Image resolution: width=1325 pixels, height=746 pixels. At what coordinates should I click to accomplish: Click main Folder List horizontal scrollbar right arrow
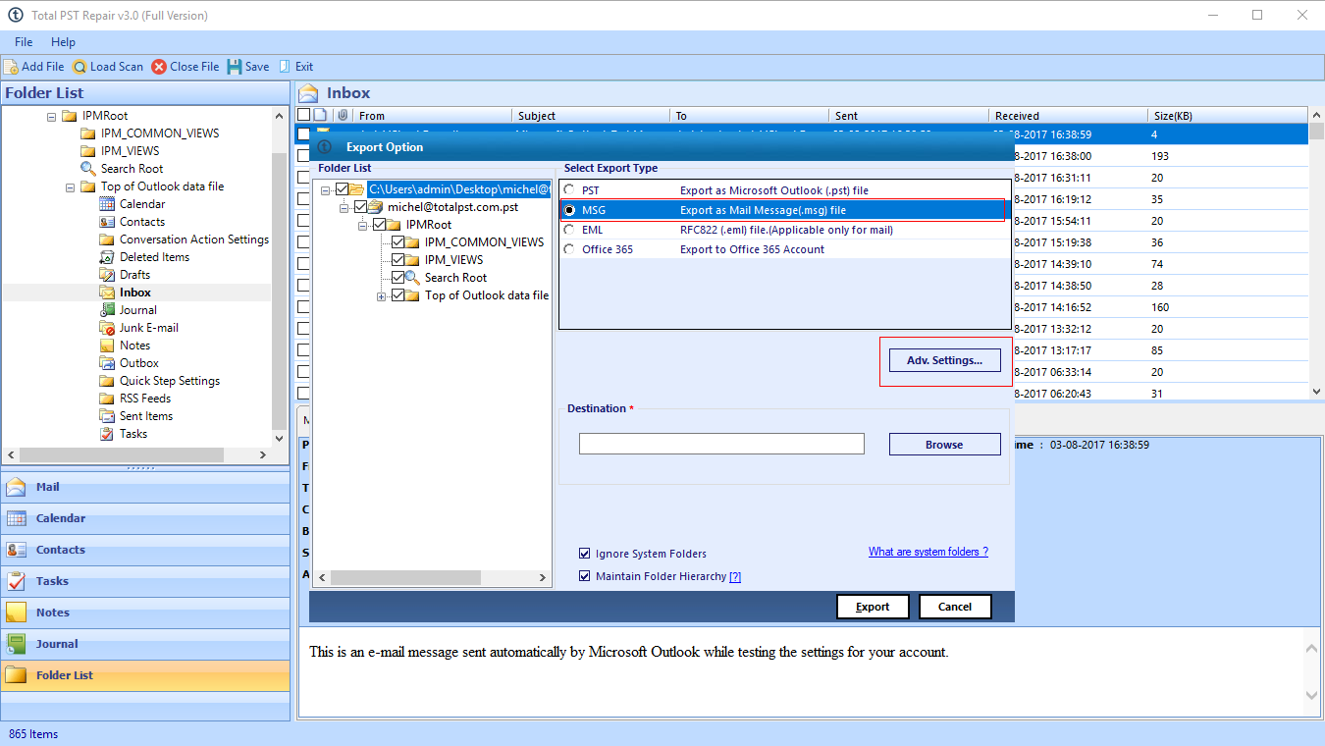coord(263,454)
